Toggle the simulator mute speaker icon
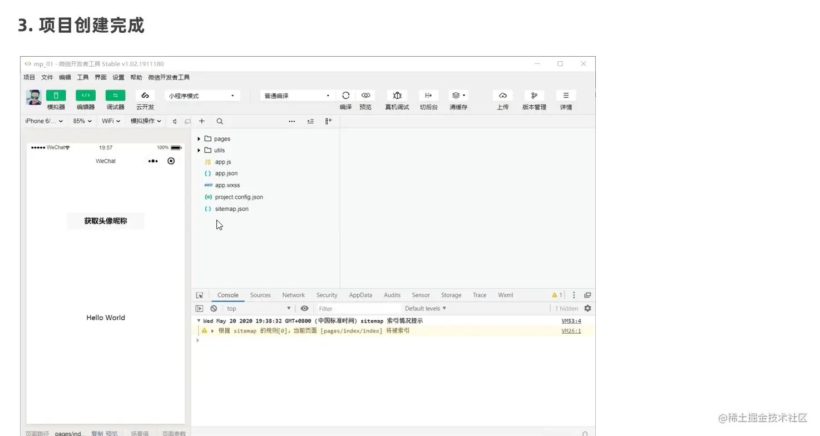This screenshot has width=820, height=436. [175, 121]
